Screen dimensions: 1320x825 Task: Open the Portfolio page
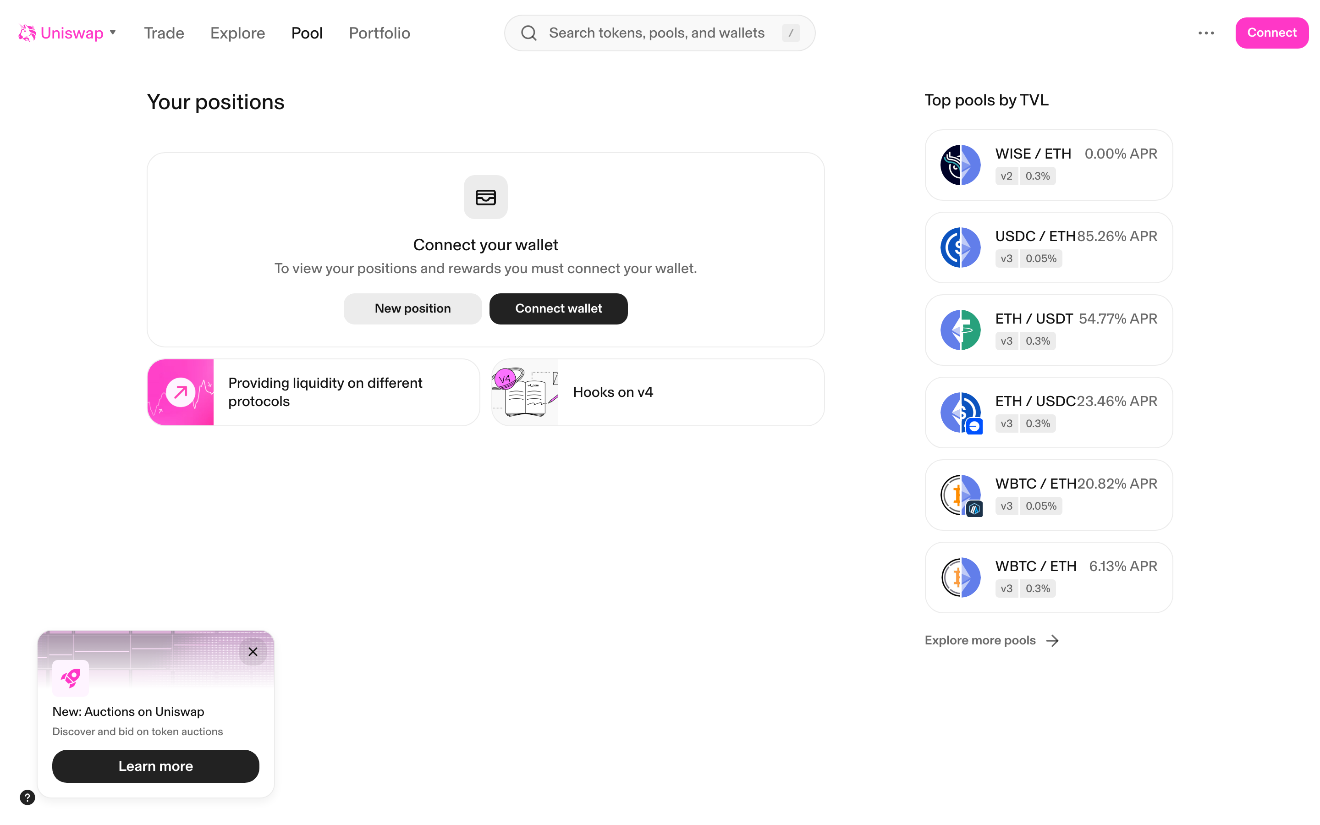coord(379,33)
